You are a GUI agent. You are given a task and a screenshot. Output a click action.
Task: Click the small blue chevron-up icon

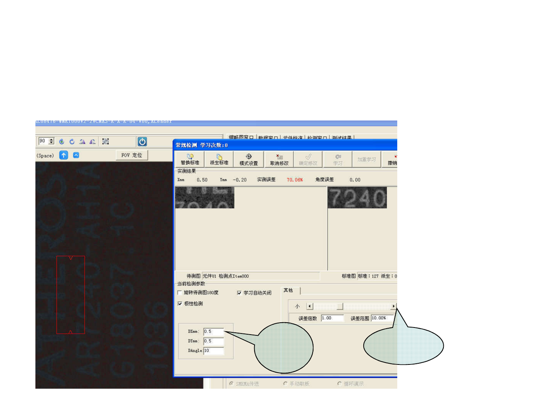76,155
